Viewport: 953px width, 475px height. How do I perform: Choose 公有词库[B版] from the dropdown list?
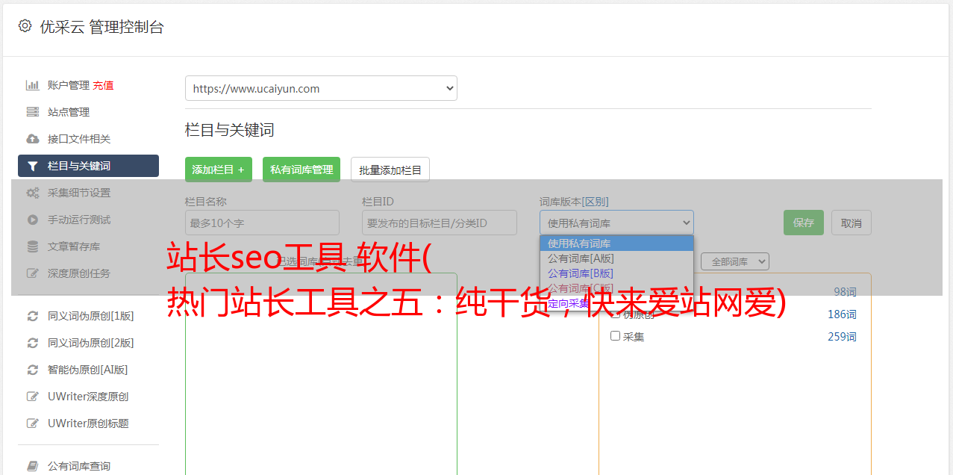(x=616, y=273)
